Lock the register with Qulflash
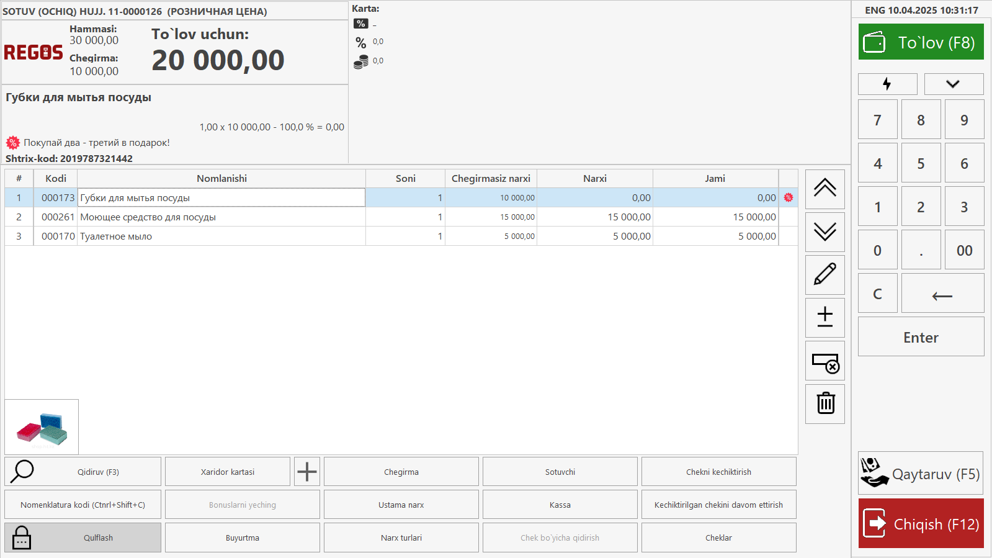Image resolution: width=992 pixels, height=558 pixels. pos(83,538)
